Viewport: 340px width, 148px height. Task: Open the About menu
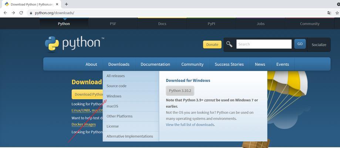91,64
